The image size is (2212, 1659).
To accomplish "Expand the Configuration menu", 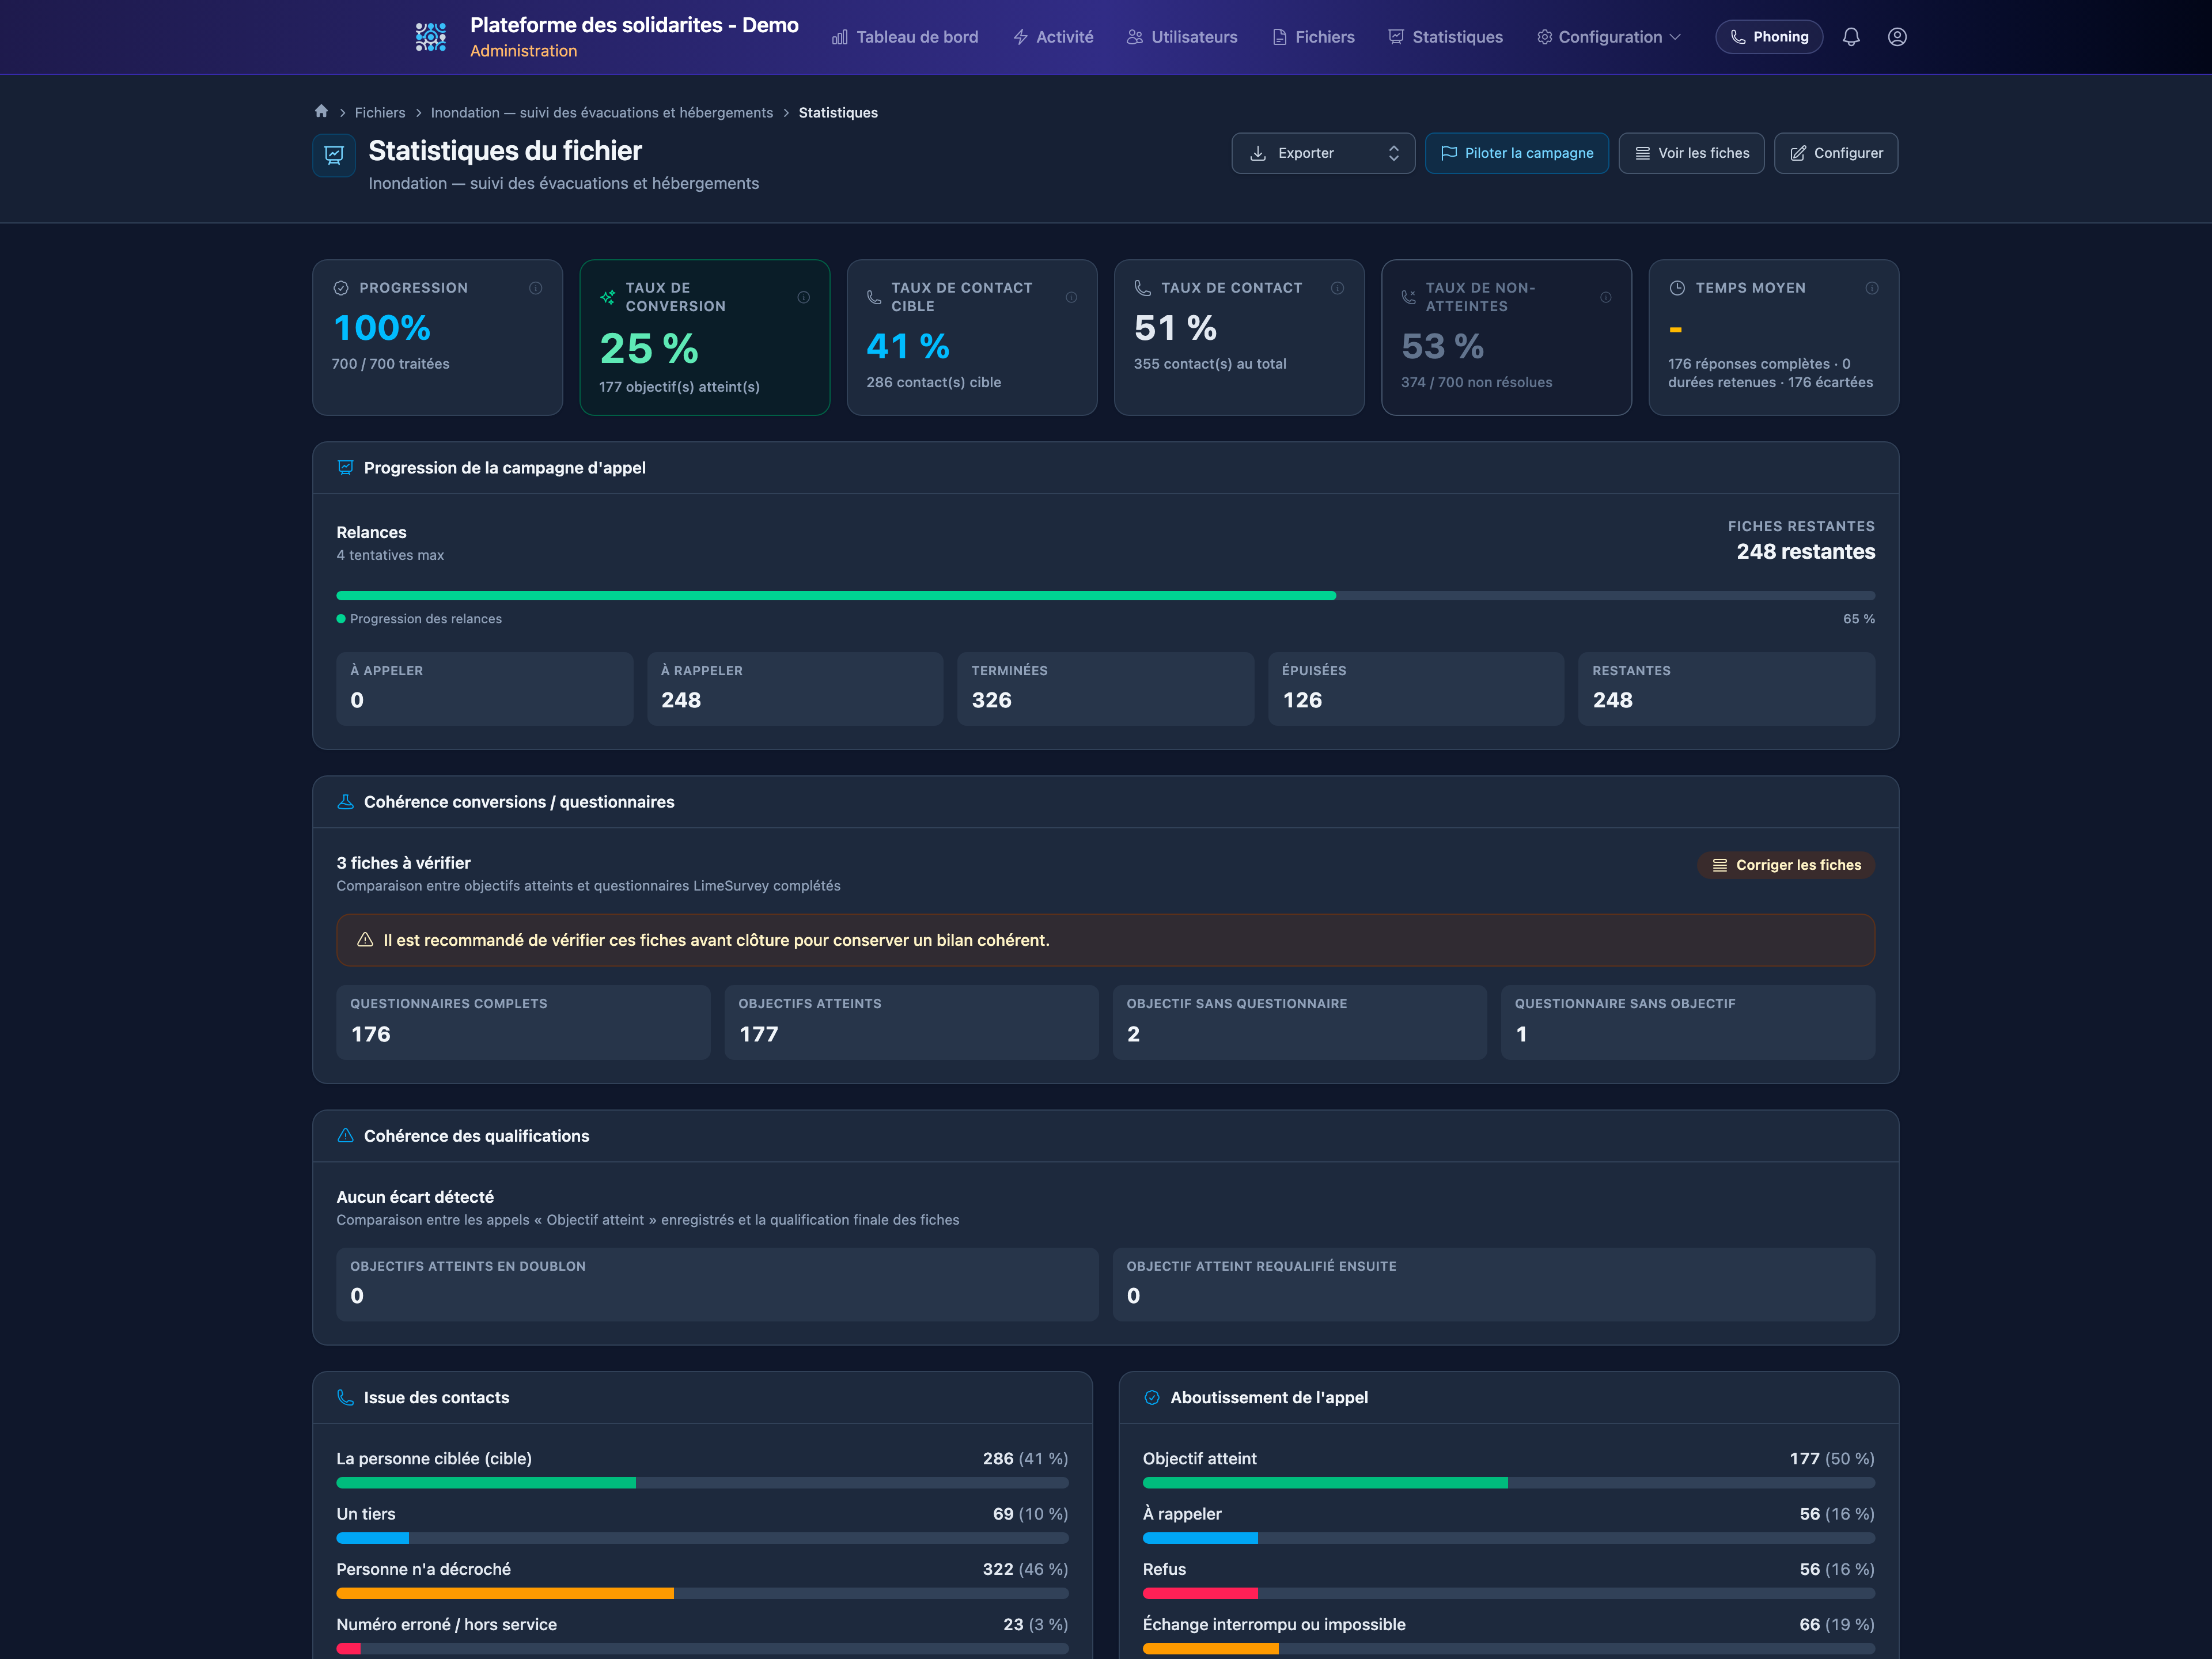I will click(x=1609, y=37).
